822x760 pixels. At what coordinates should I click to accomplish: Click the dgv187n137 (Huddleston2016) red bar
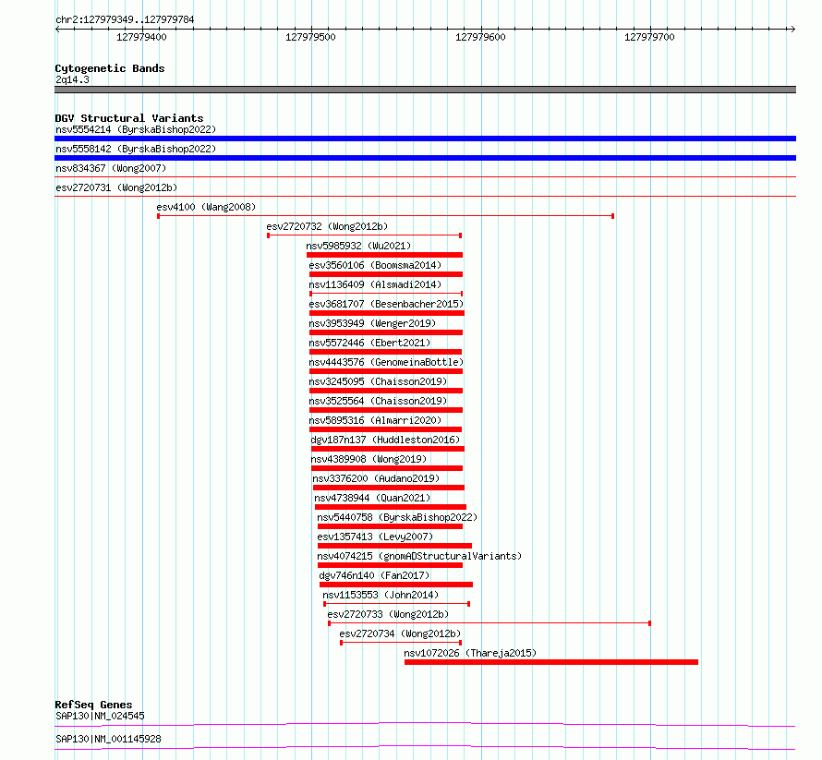(x=388, y=449)
